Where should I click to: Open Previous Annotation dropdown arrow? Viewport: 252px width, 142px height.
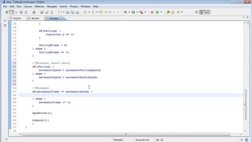click(x=97, y=12)
